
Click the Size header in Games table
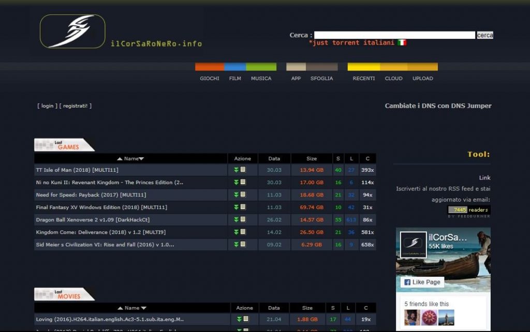pos(311,158)
